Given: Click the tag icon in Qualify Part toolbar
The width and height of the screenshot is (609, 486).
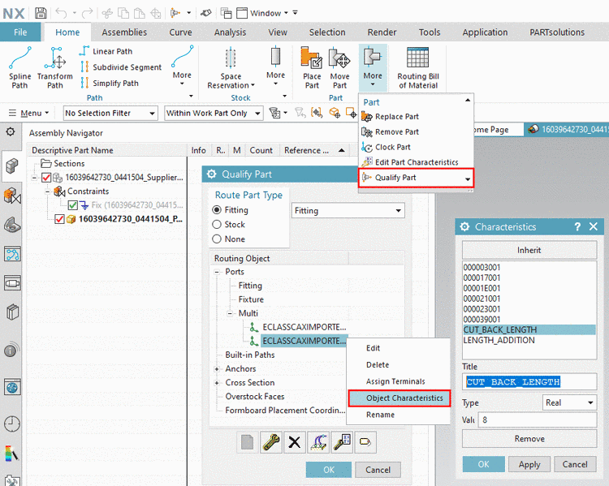Looking at the screenshot, I should [365, 442].
